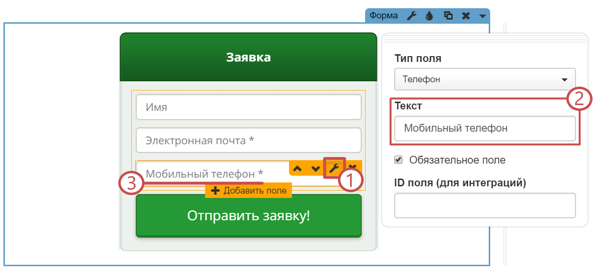
Task: Delete the form with the toolbar X icon
Action: [x=465, y=15]
